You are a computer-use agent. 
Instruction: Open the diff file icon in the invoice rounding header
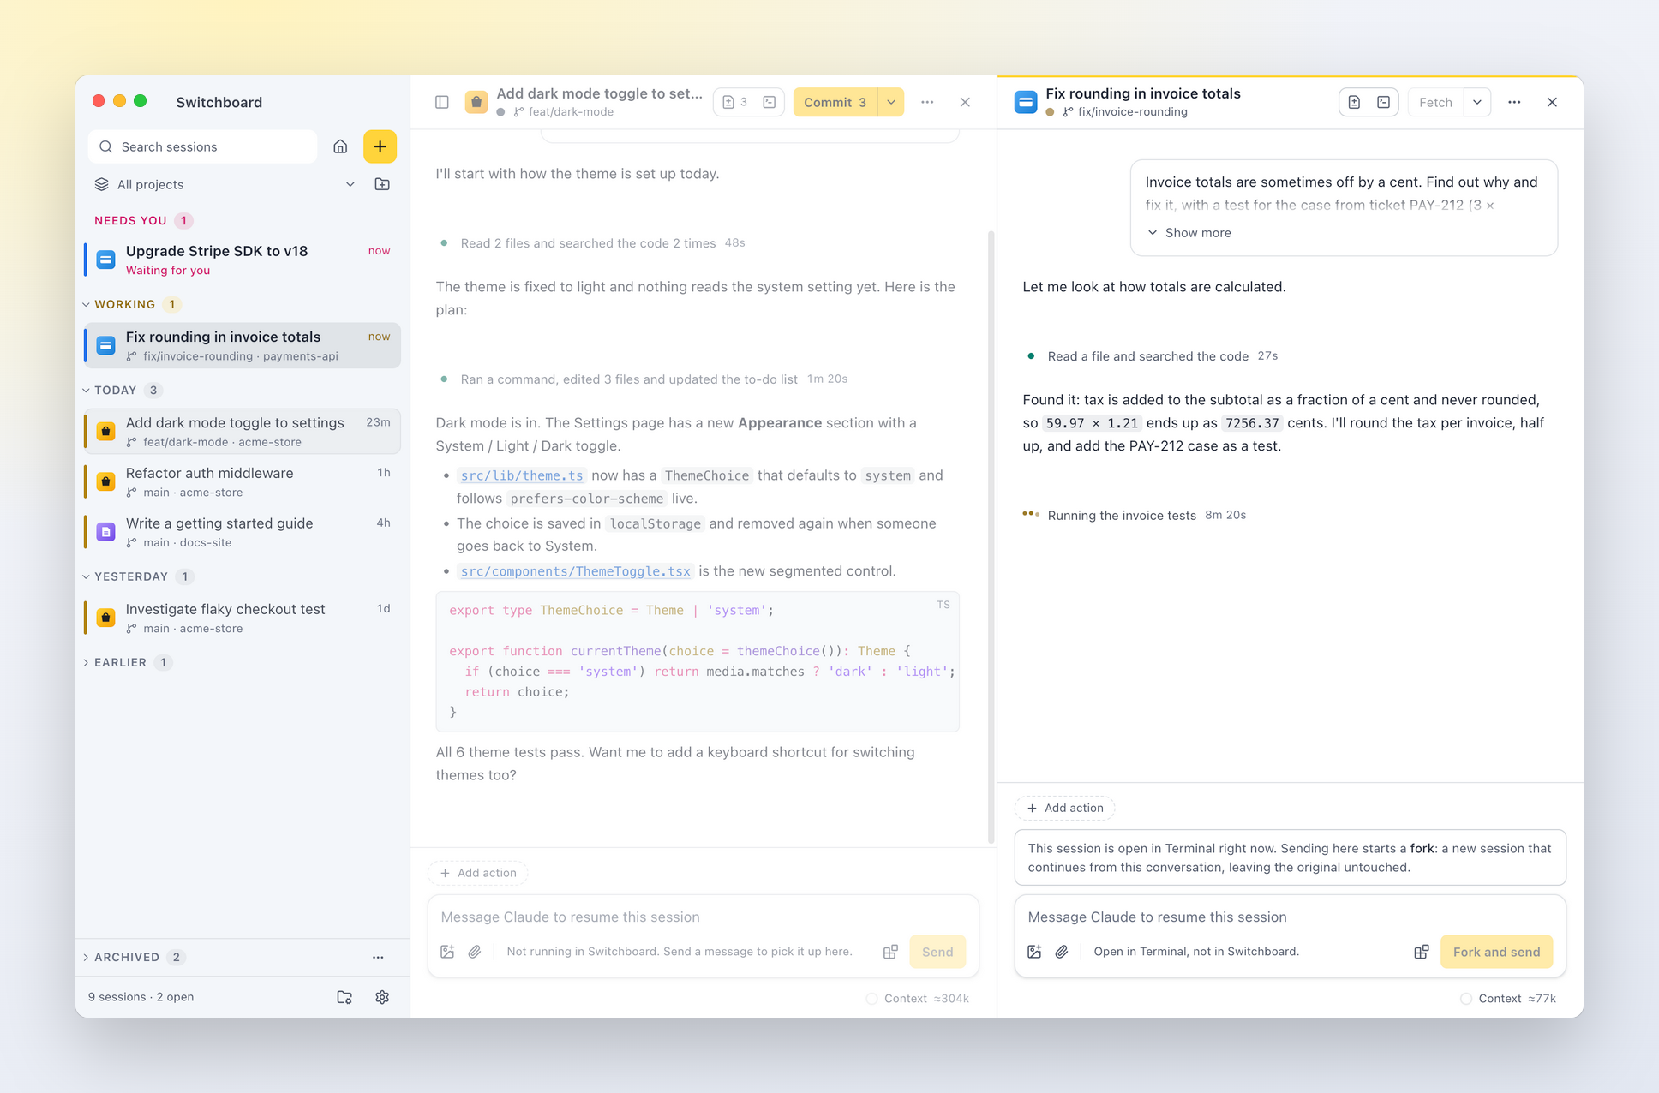(1354, 102)
